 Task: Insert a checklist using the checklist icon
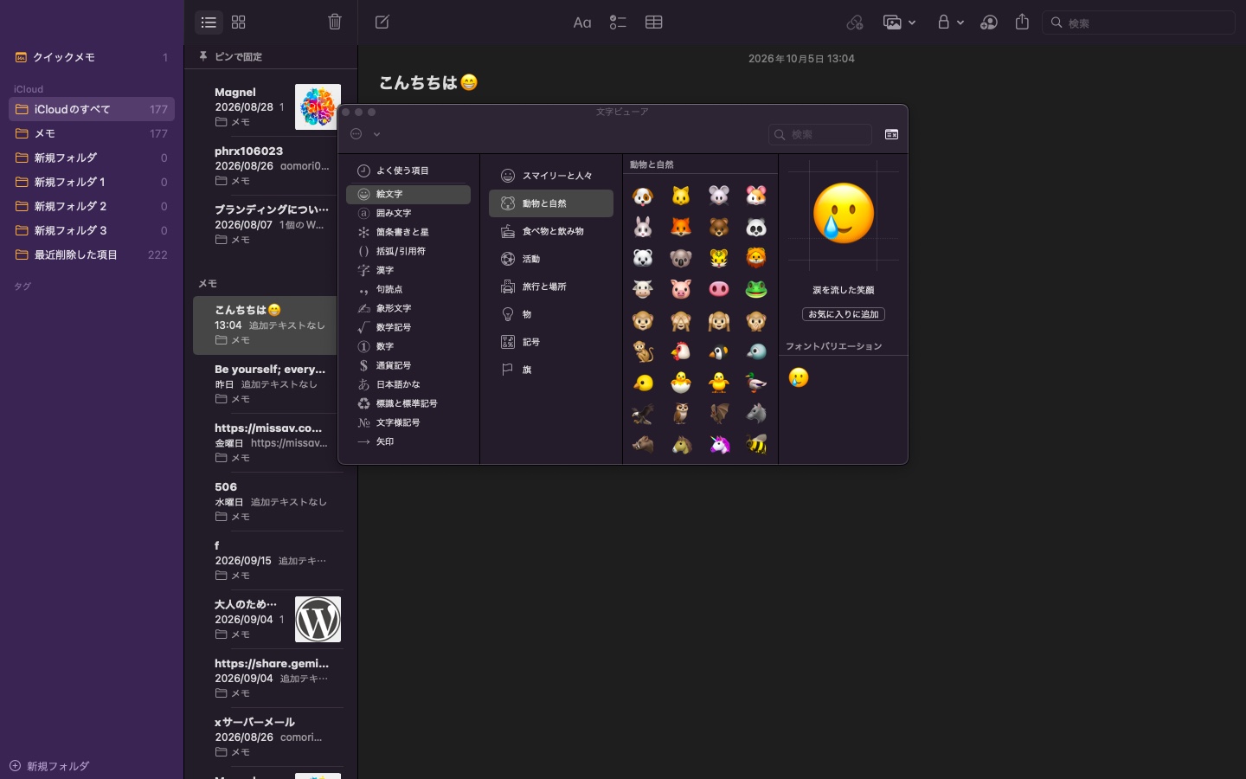[x=618, y=23]
